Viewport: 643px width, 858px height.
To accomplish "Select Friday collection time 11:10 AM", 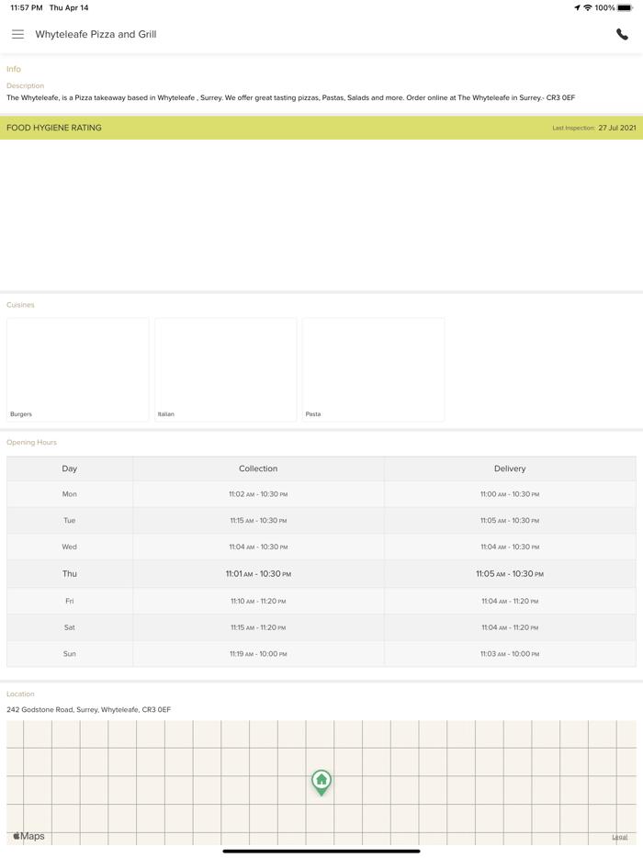I will [x=258, y=601].
